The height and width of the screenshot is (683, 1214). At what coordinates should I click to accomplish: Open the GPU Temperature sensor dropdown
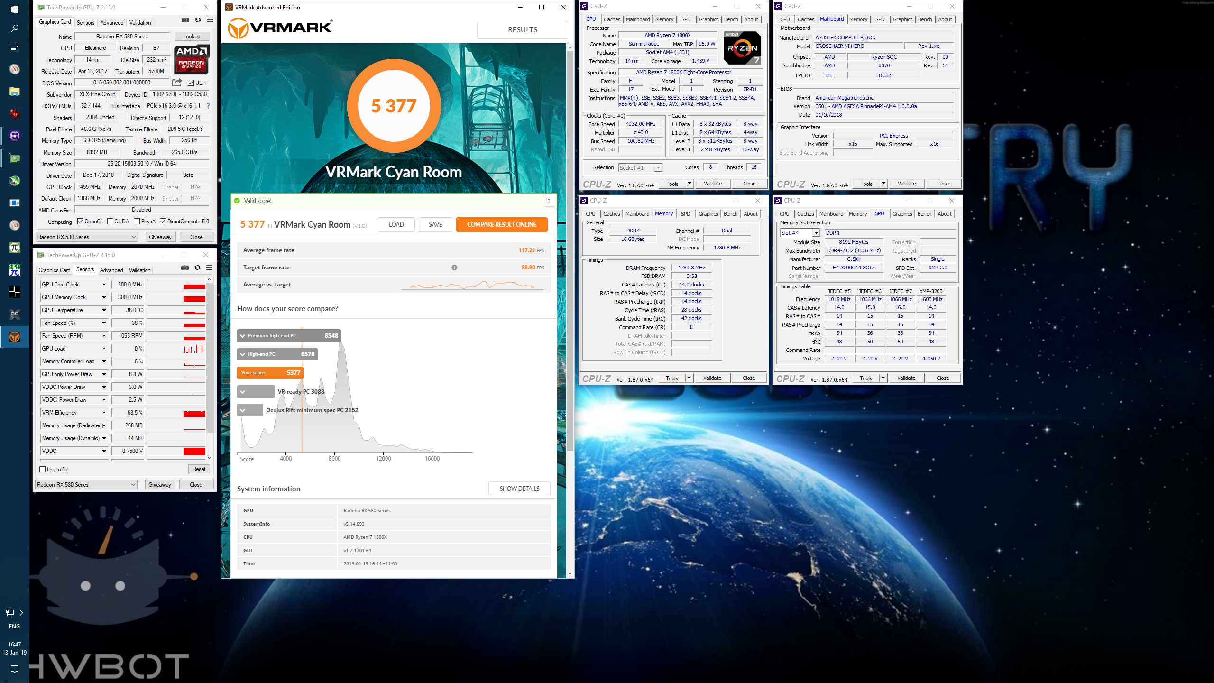point(104,310)
